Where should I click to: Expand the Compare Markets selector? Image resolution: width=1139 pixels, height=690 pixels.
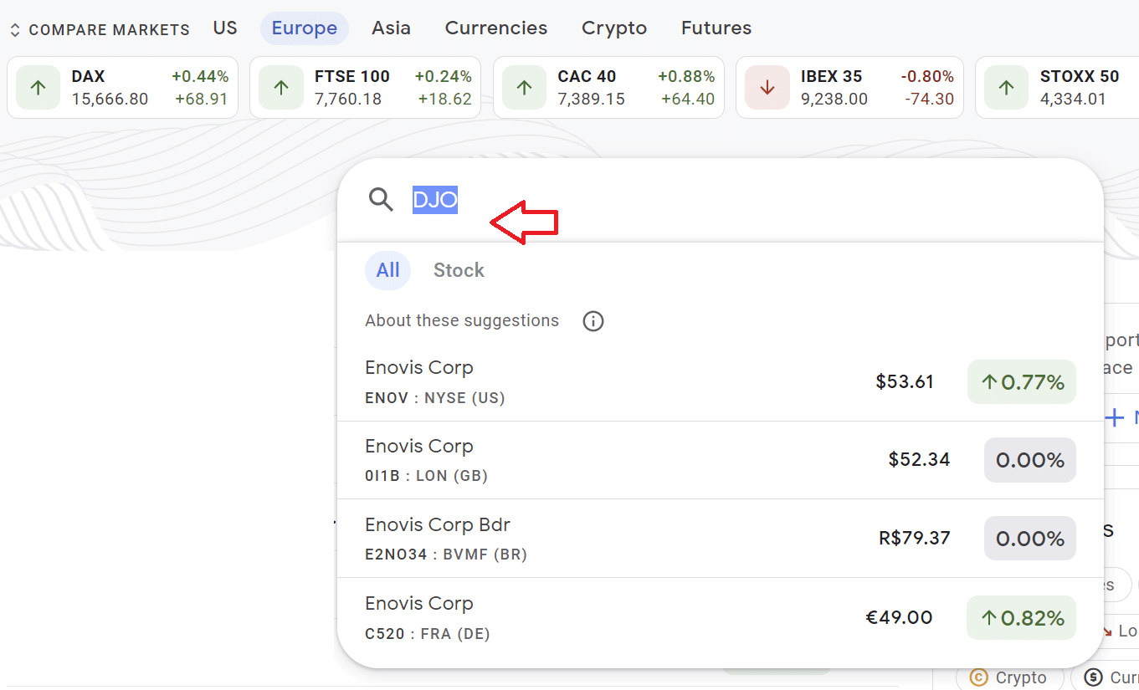(x=100, y=29)
